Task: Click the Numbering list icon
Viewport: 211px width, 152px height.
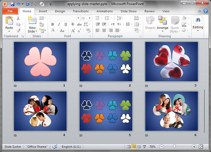Action: [107, 18]
